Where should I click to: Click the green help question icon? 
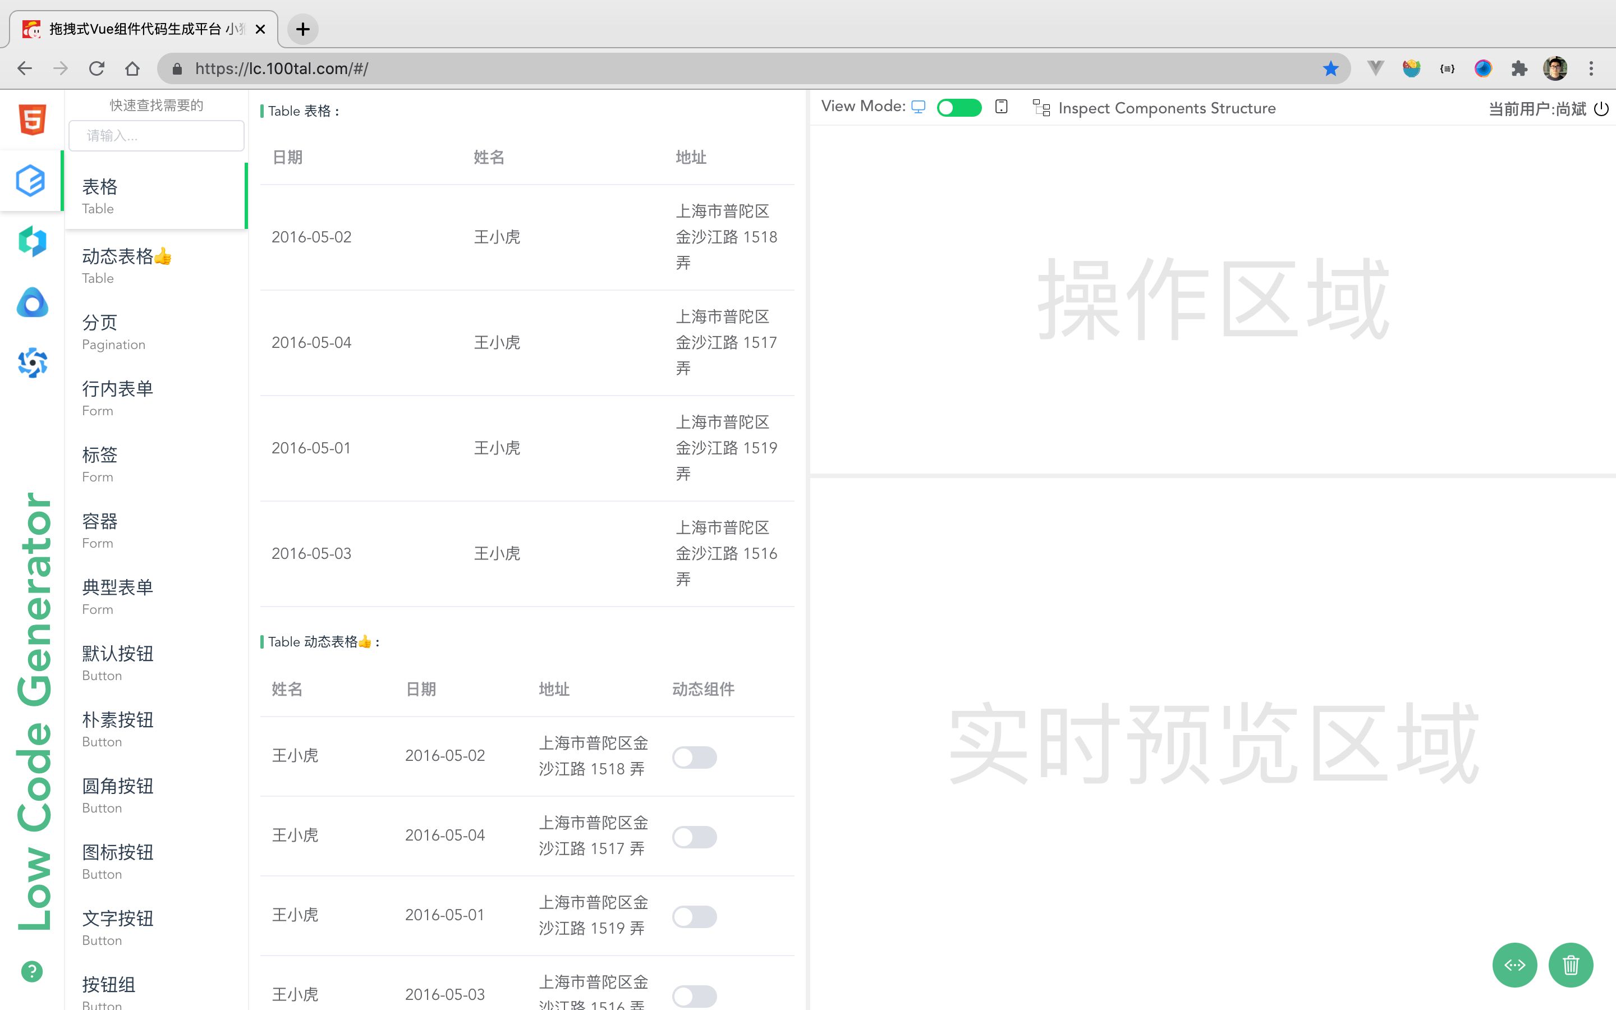[31, 971]
